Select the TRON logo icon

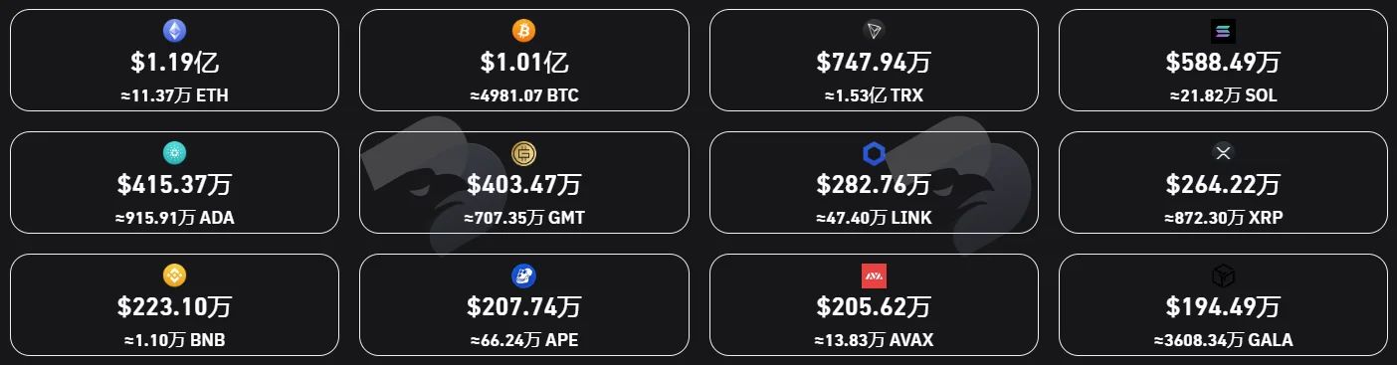coord(874,31)
